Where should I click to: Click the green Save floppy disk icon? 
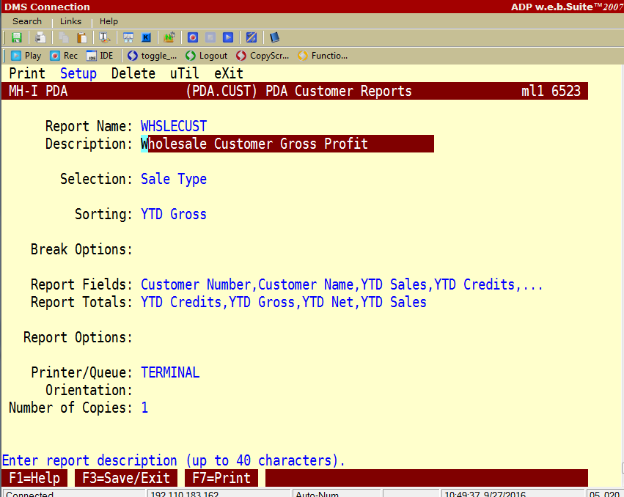[17, 37]
